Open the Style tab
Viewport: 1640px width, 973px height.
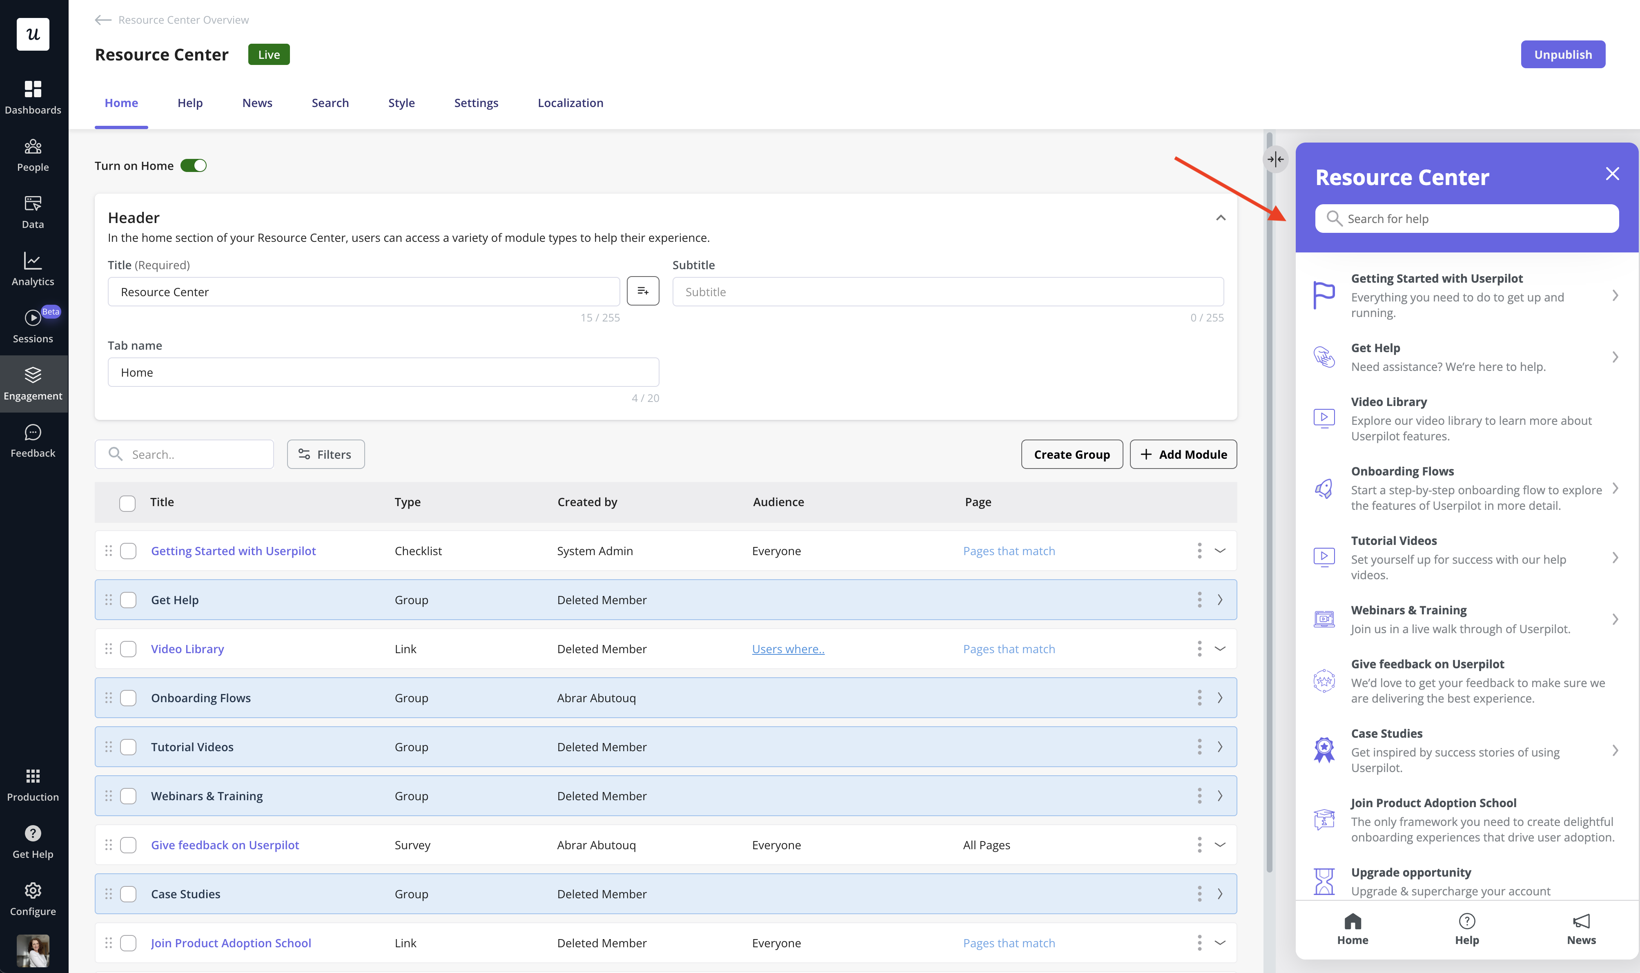pos(401,103)
